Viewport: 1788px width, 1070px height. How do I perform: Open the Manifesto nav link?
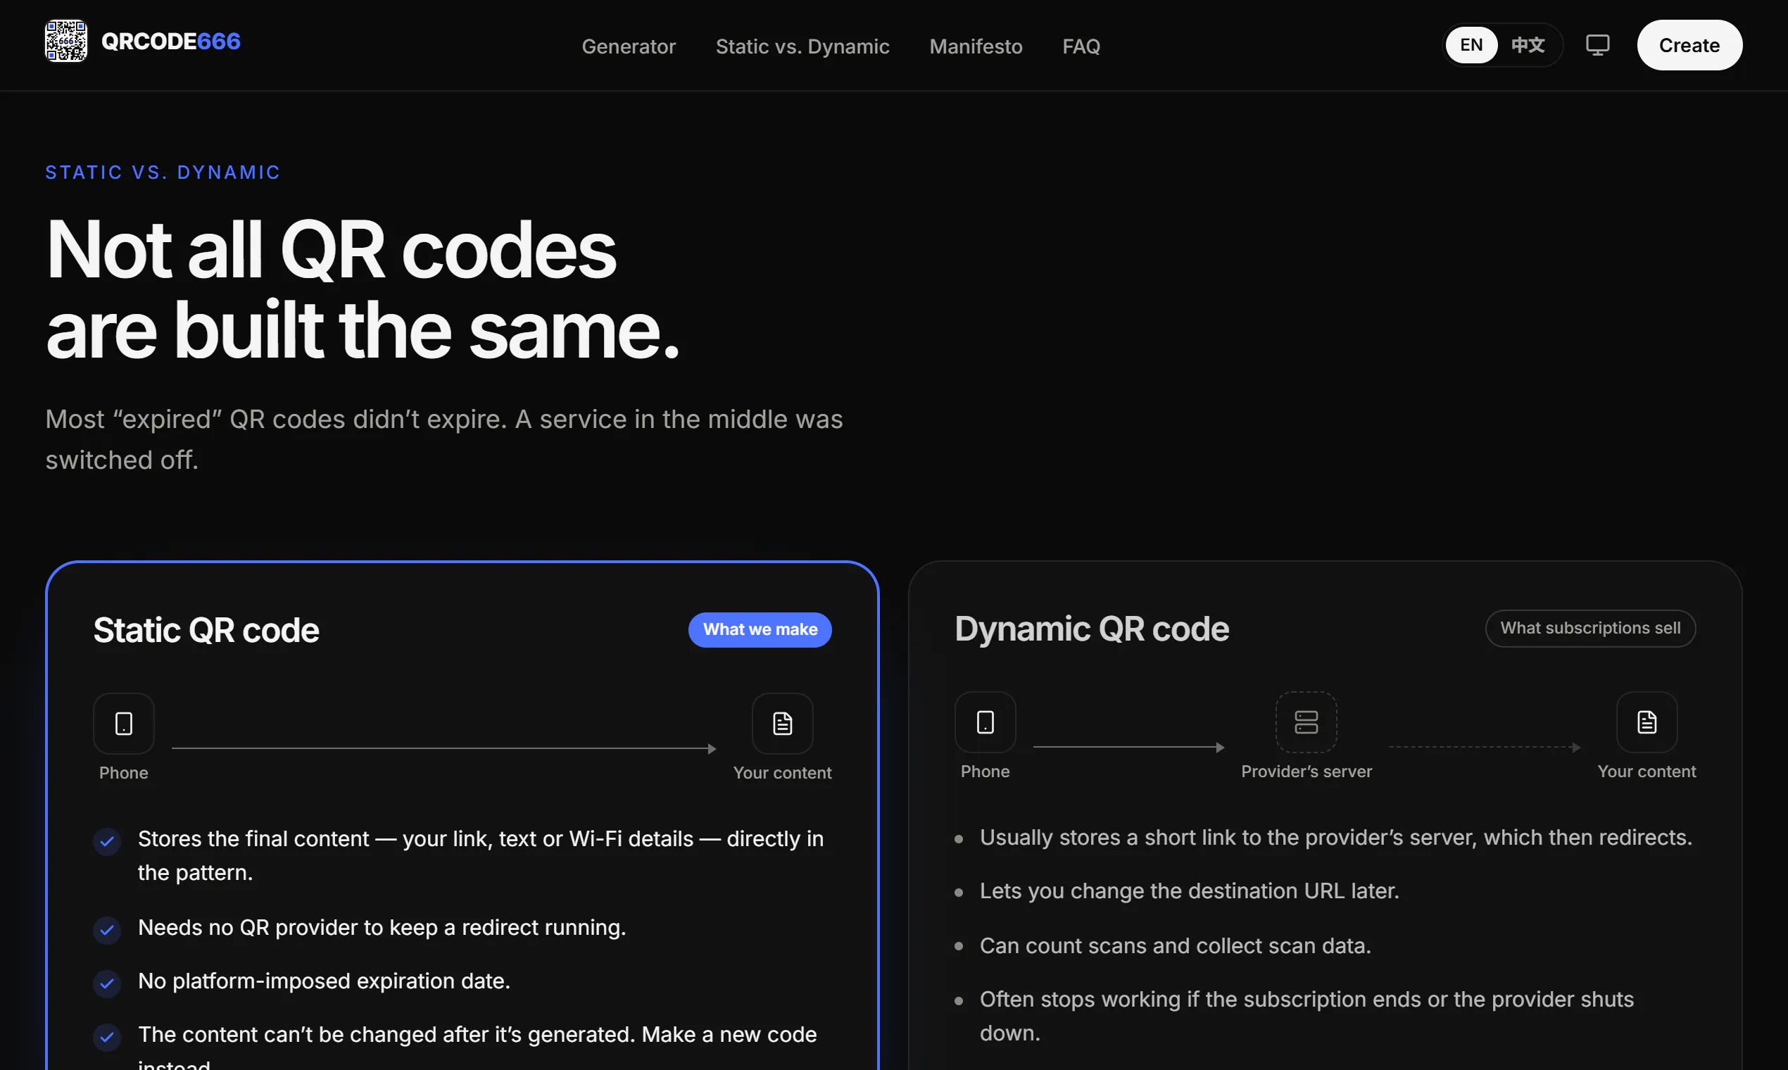976,46
